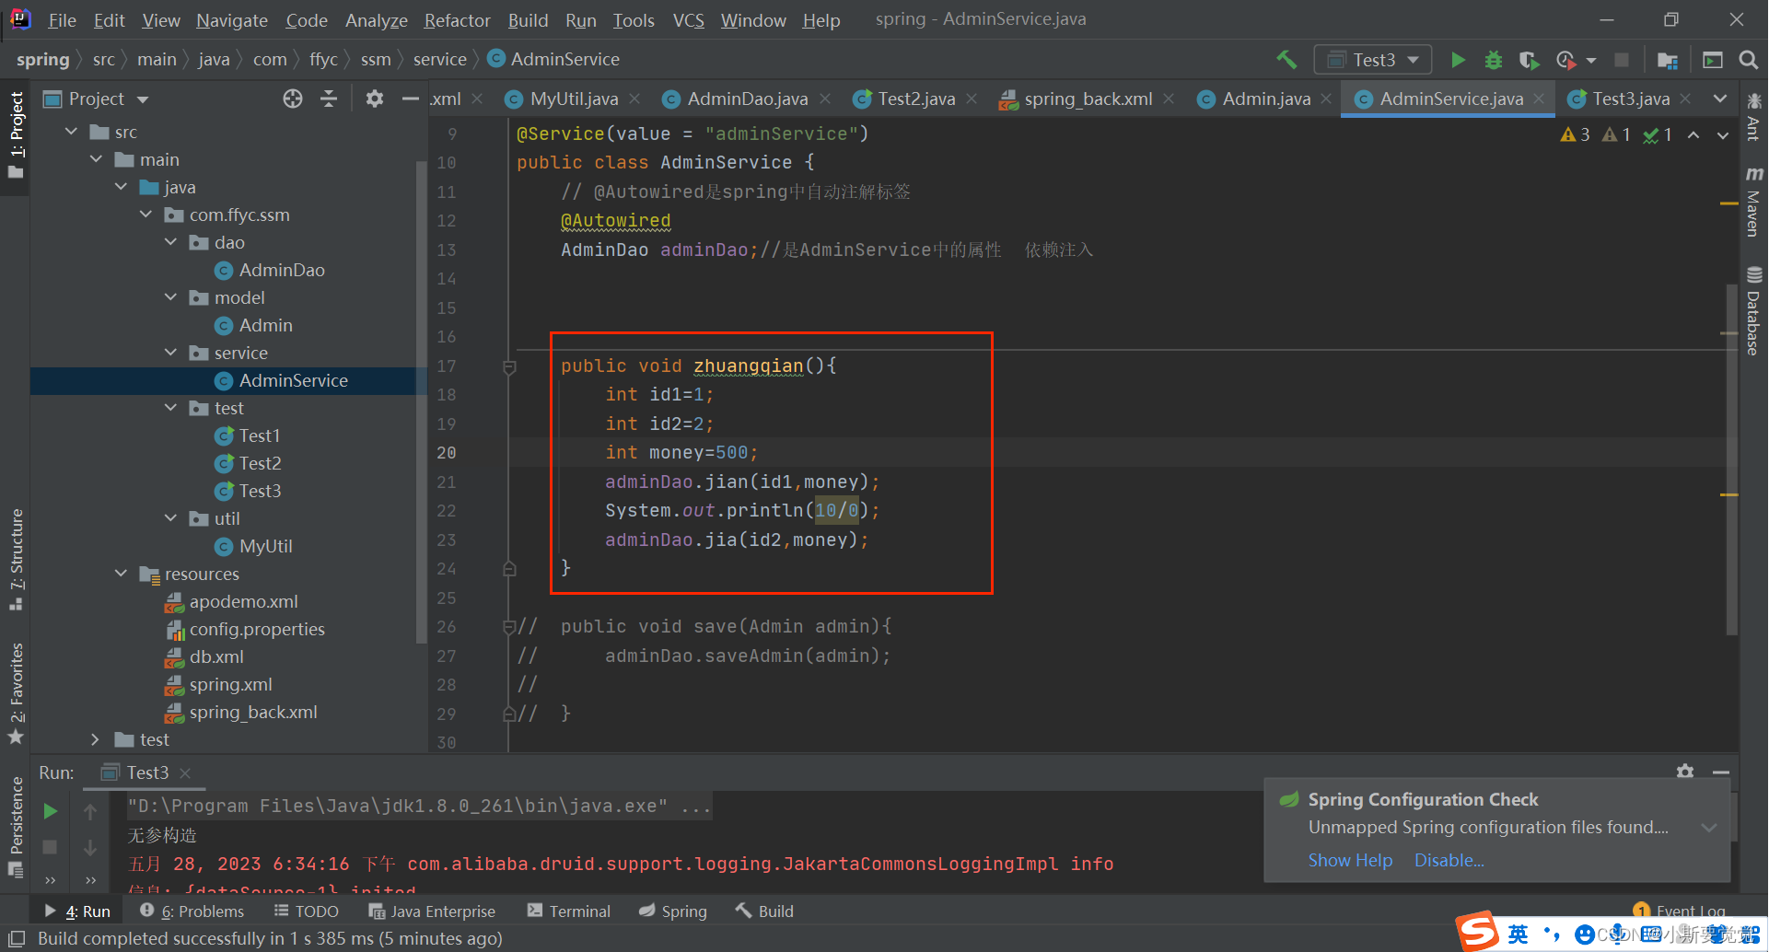
Task: Switch to the AdminDao.java tab
Action: click(747, 99)
